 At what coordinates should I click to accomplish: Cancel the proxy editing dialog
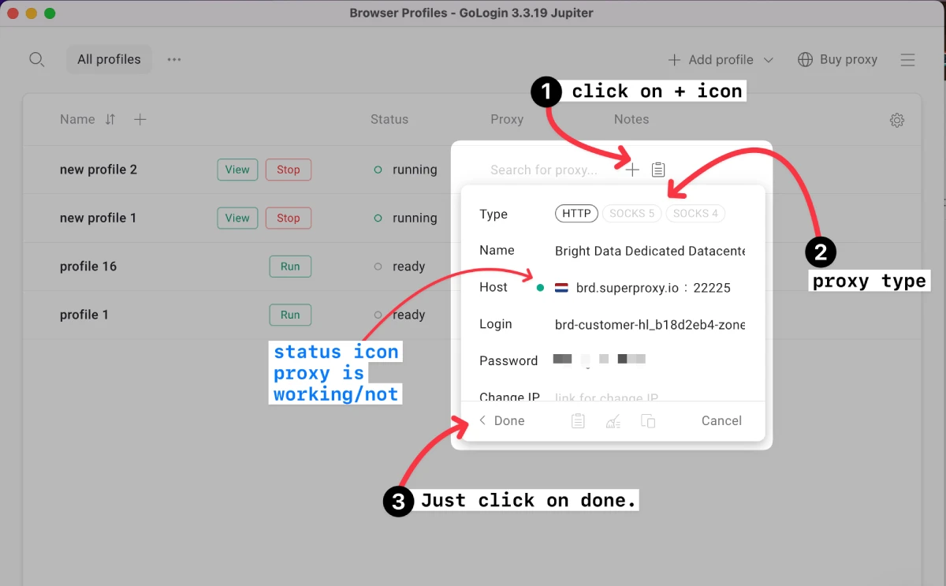coord(721,420)
